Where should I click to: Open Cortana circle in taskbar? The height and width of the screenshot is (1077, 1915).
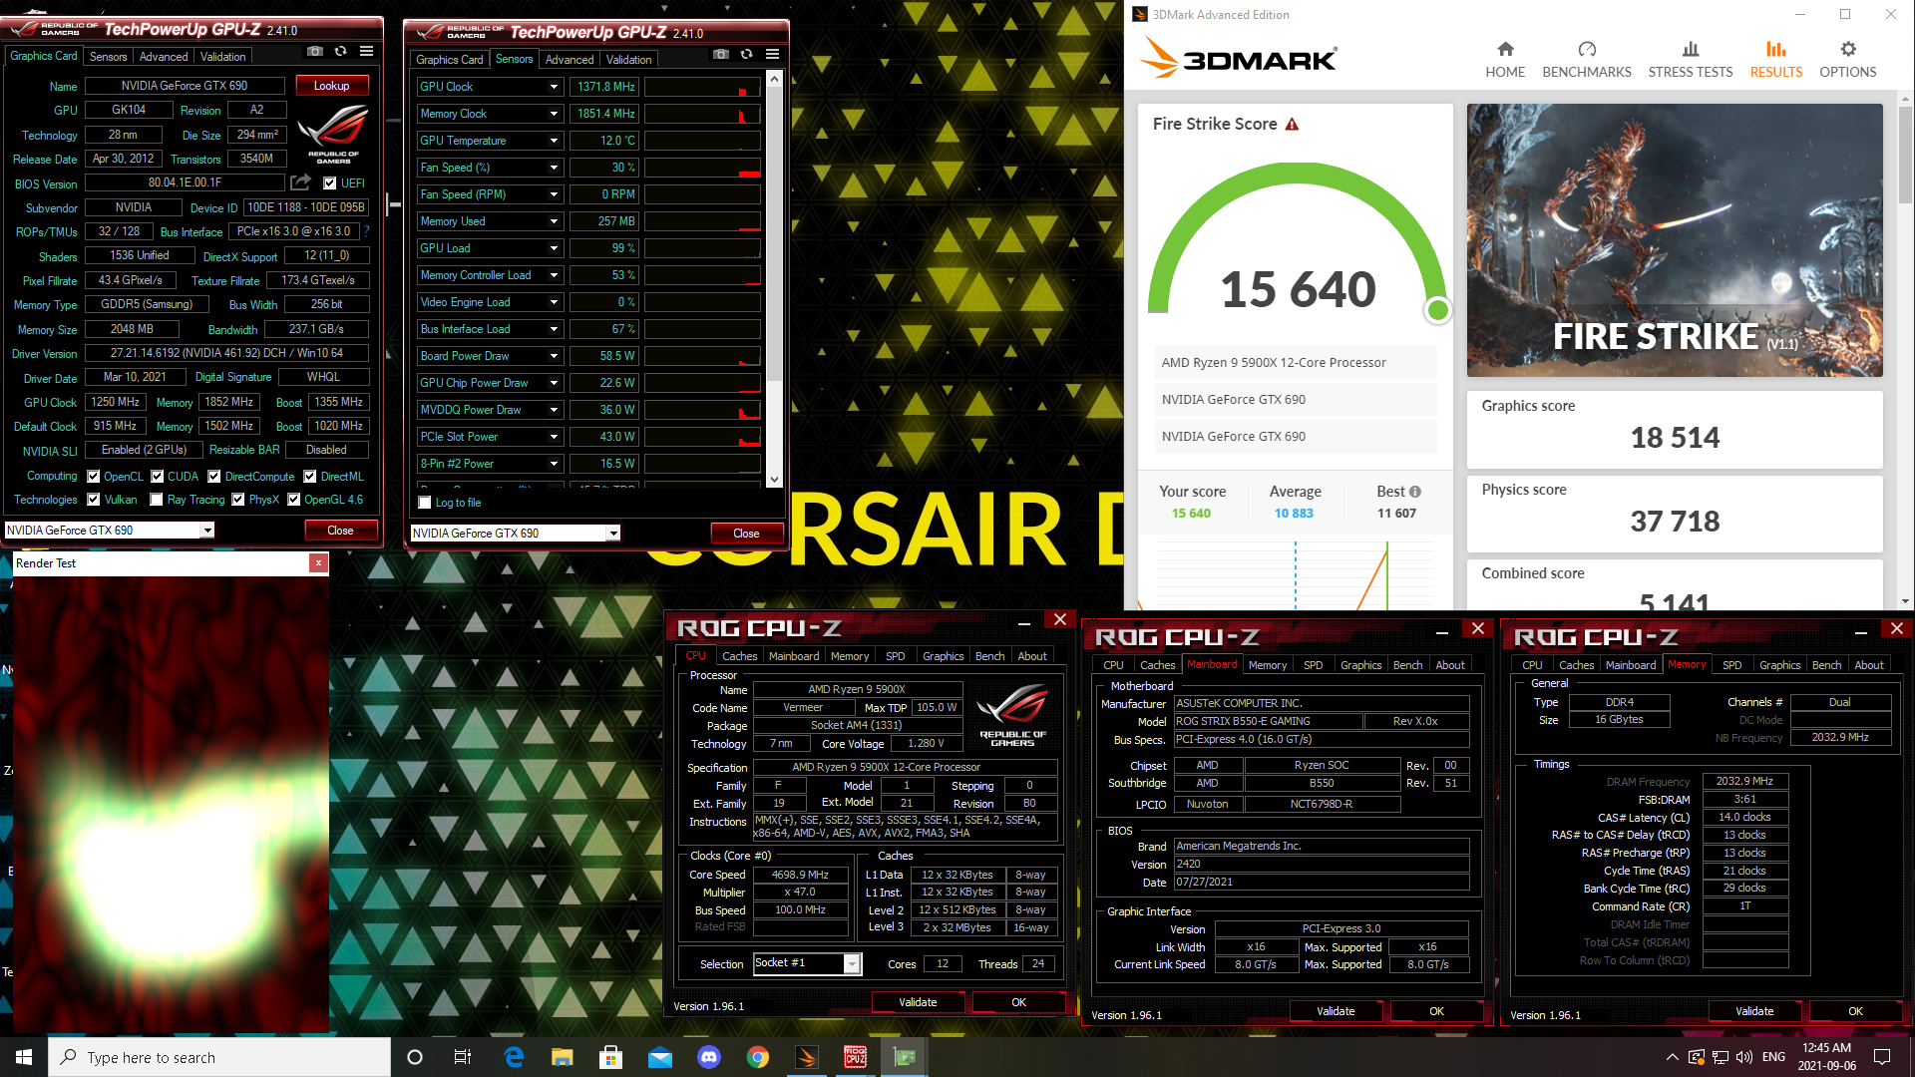coord(415,1057)
